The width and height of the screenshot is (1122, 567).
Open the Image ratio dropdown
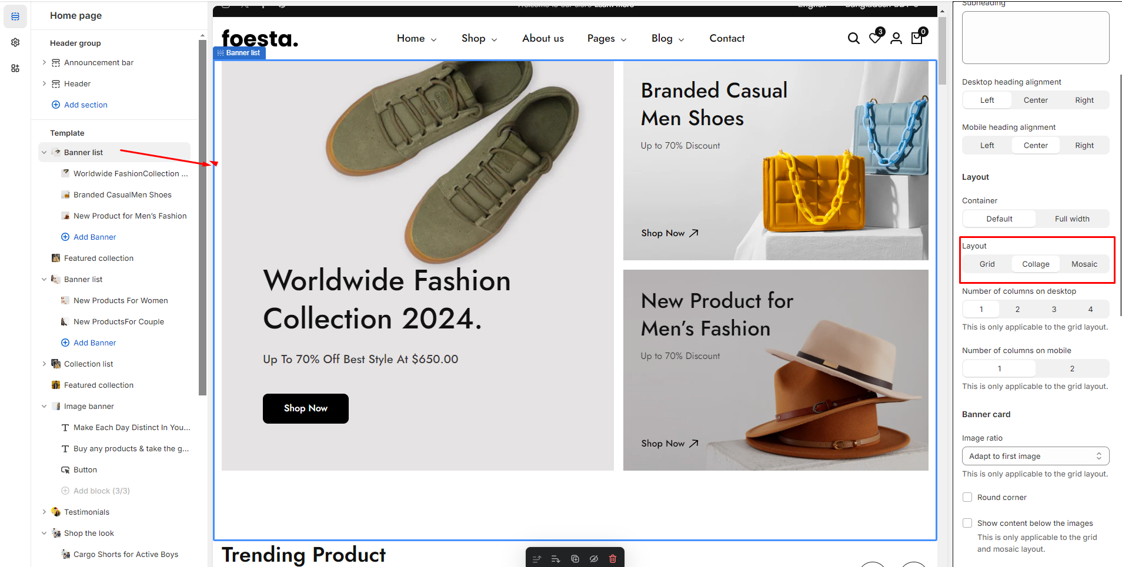1035,456
